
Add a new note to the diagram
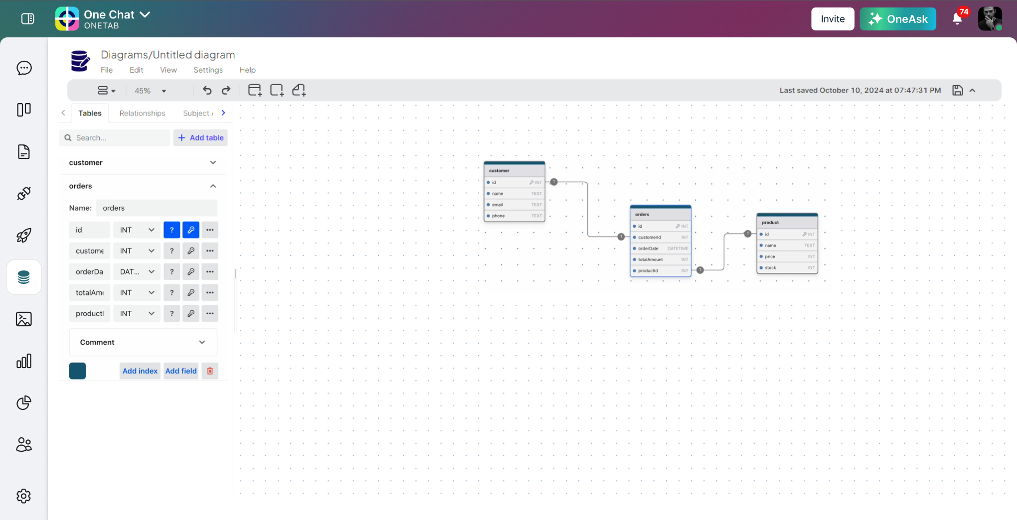click(299, 90)
